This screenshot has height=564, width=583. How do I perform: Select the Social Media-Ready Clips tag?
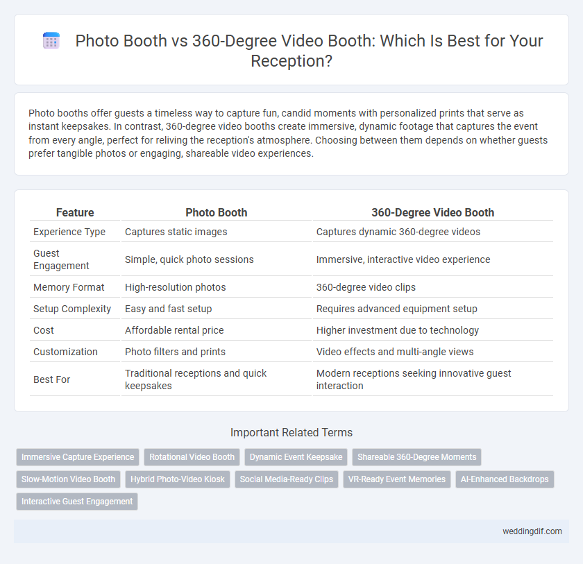pyautogui.click(x=286, y=479)
